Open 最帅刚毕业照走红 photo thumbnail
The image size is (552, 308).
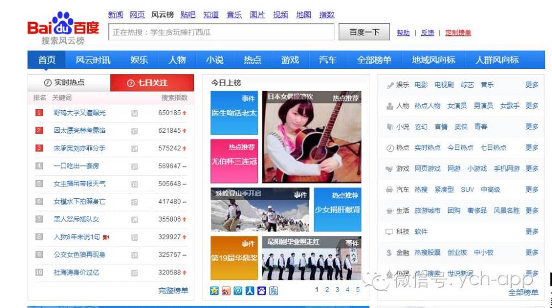click(311, 258)
